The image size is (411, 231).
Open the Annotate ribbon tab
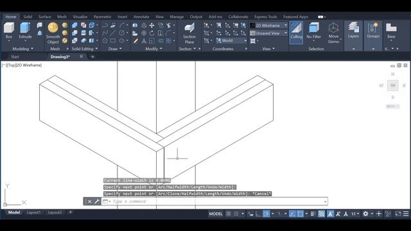tap(141, 17)
